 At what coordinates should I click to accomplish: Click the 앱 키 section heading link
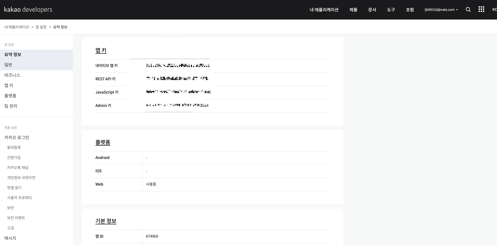click(101, 50)
